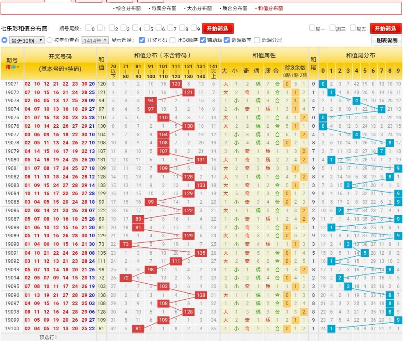Viewport: 411px width, 341px height.
Task: Select the 按年份查看 radio button
Action: [50, 40]
